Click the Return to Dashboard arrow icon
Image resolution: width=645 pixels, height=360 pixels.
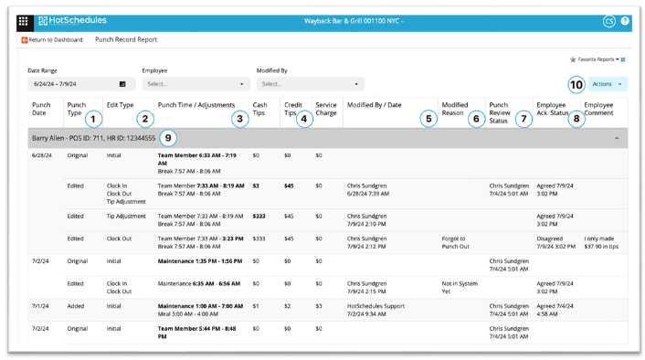tap(25, 40)
